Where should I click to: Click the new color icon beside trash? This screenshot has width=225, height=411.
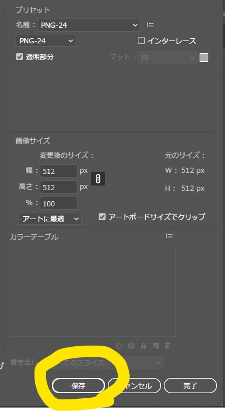tap(156, 346)
